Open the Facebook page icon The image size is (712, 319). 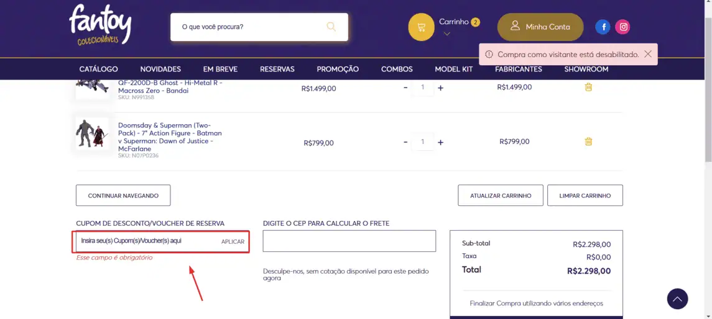pyautogui.click(x=603, y=27)
